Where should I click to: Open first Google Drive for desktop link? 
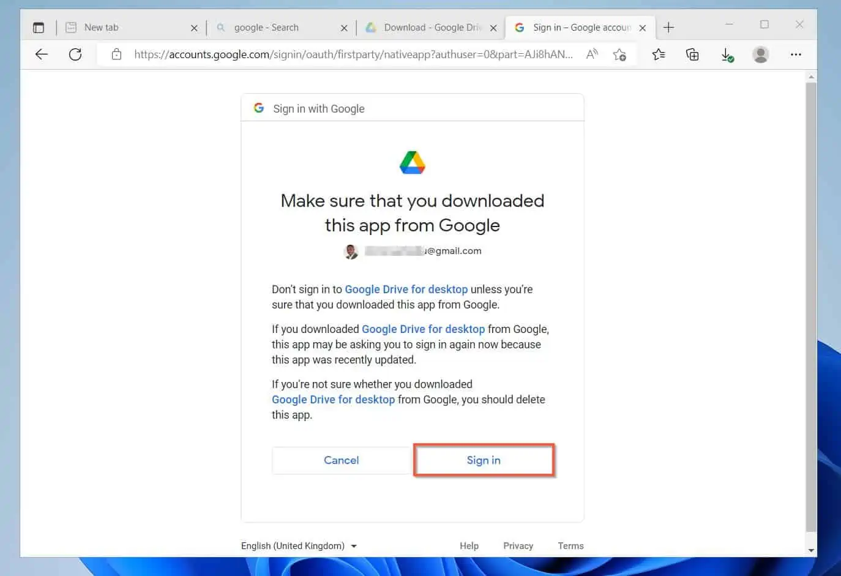(x=406, y=289)
